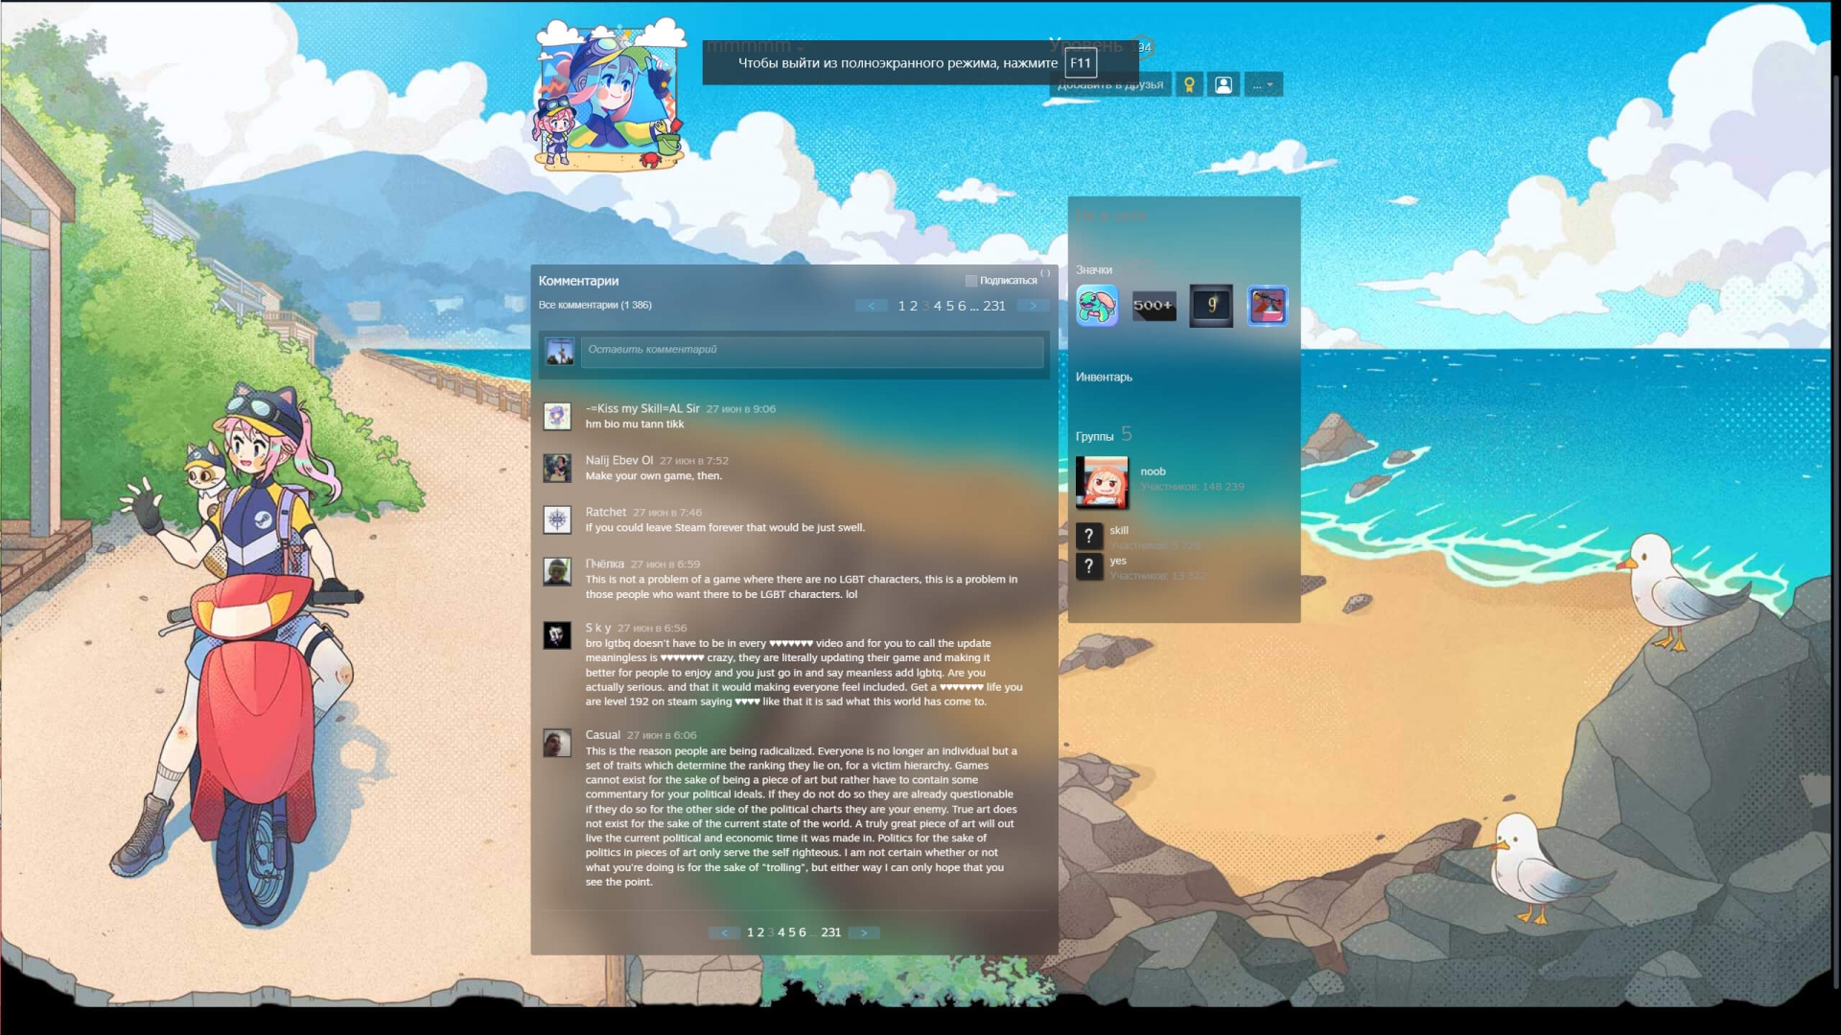Click the Добавить в друзья button

coord(1110,85)
